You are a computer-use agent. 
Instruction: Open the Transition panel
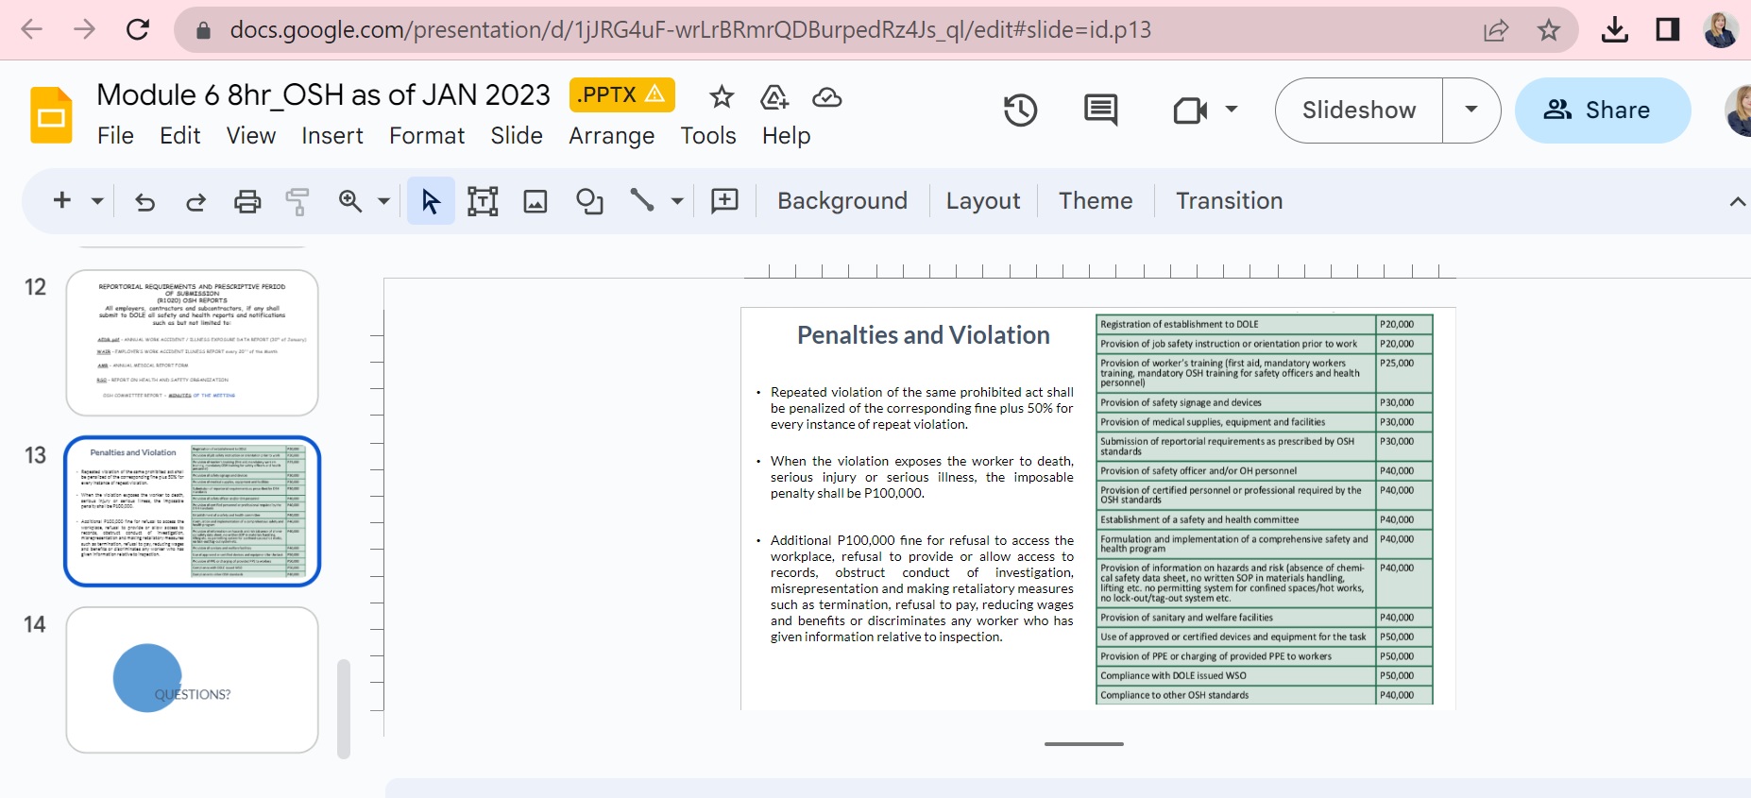(1230, 201)
